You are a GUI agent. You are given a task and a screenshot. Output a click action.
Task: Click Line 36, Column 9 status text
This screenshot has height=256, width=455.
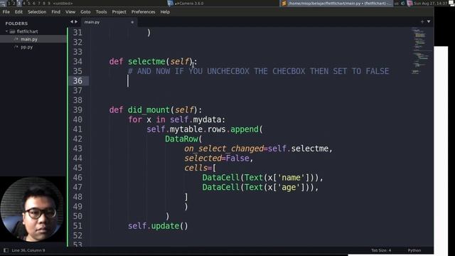pos(28,250)
